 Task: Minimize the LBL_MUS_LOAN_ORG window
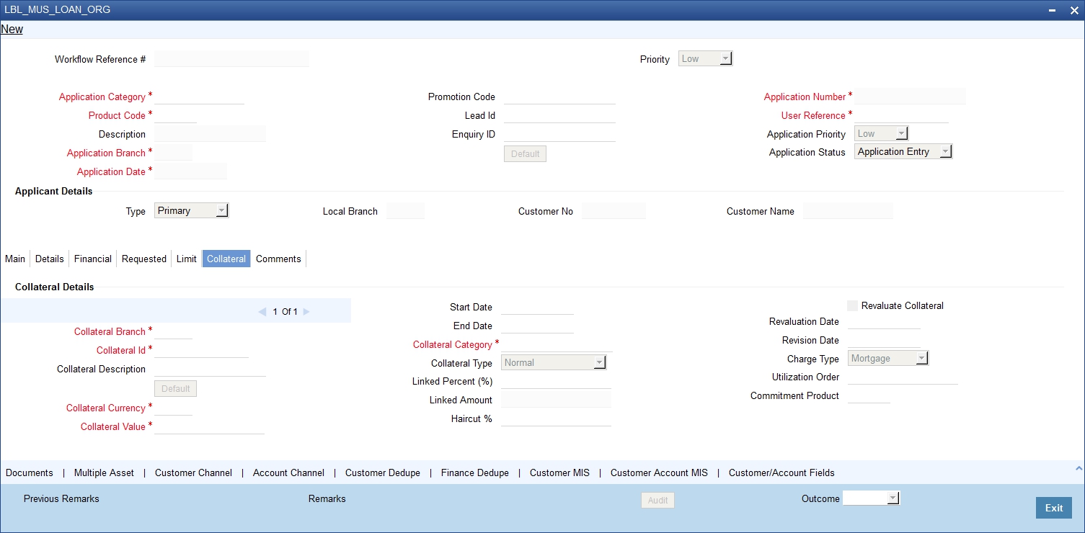click(x=1053, y=10)
